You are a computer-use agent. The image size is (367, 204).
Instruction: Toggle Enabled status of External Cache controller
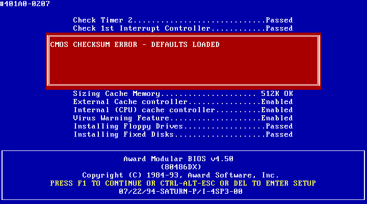(277, 102)
